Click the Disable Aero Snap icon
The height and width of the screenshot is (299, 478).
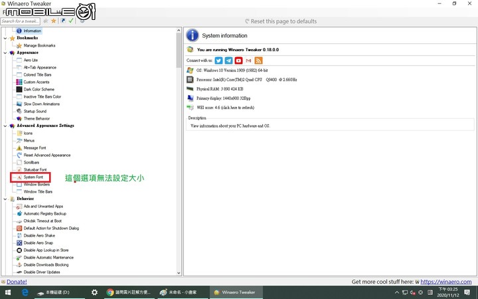tap(19, 243)
